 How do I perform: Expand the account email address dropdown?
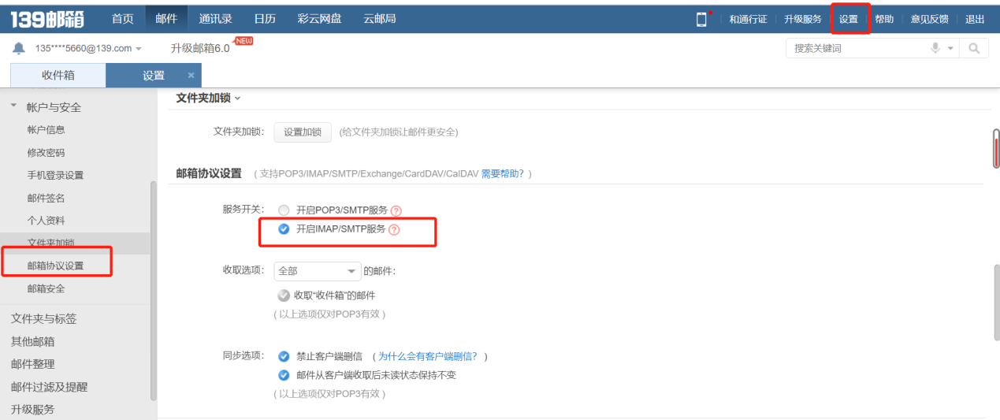point(139,49)
